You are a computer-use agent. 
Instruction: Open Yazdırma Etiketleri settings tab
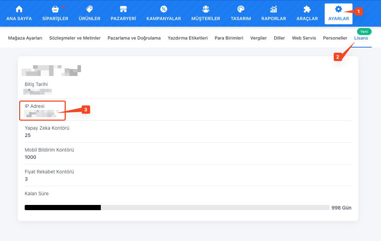(187, 38)
